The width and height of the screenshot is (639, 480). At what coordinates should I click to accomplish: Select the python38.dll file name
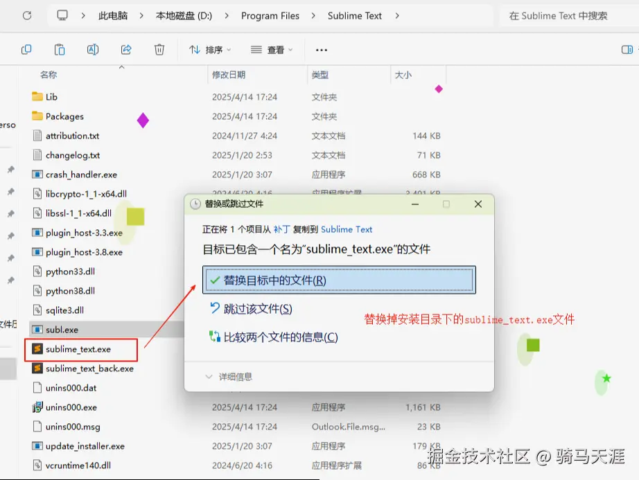[x=70, y=291]
